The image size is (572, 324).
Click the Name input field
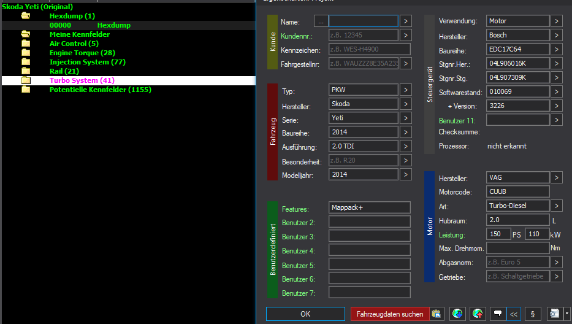364,21
